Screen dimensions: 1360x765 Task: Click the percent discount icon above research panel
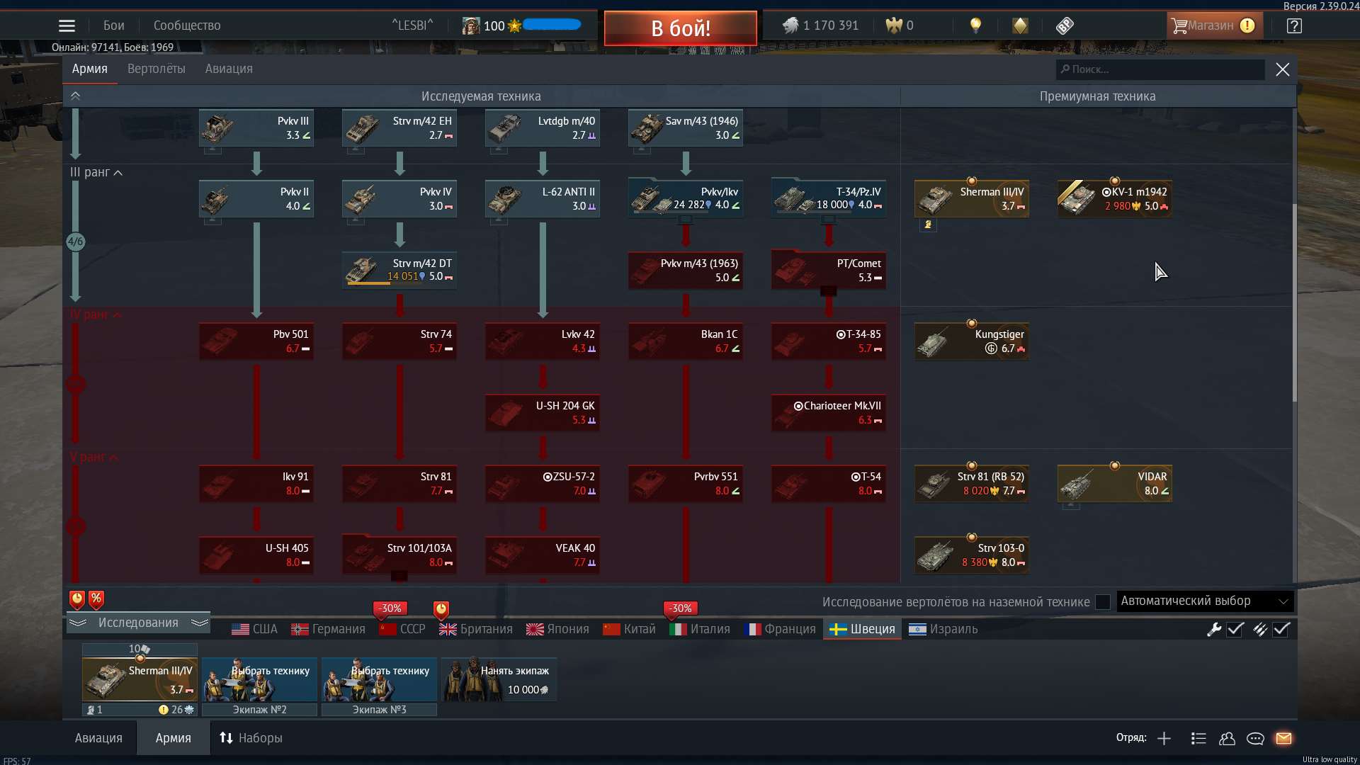(x=96, y=600)
